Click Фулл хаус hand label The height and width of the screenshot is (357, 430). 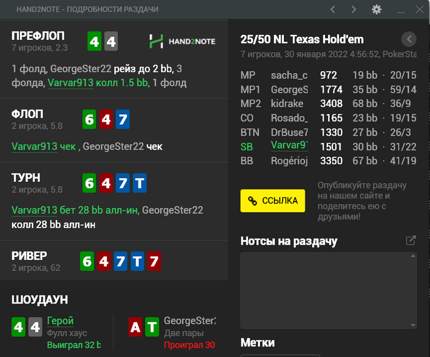pyautogui.click(x=67, y=333)
